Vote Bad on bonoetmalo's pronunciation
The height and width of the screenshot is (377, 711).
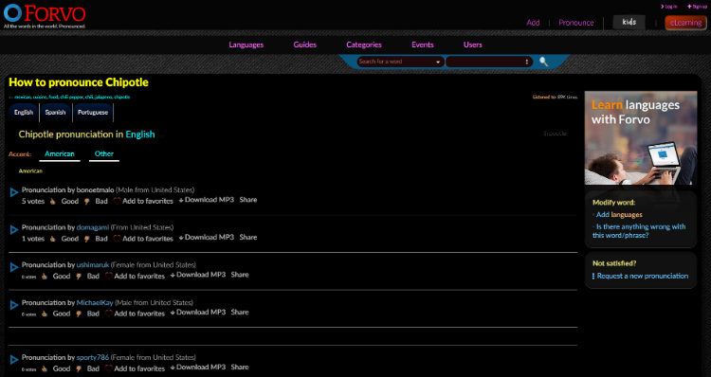coord(96,201)
